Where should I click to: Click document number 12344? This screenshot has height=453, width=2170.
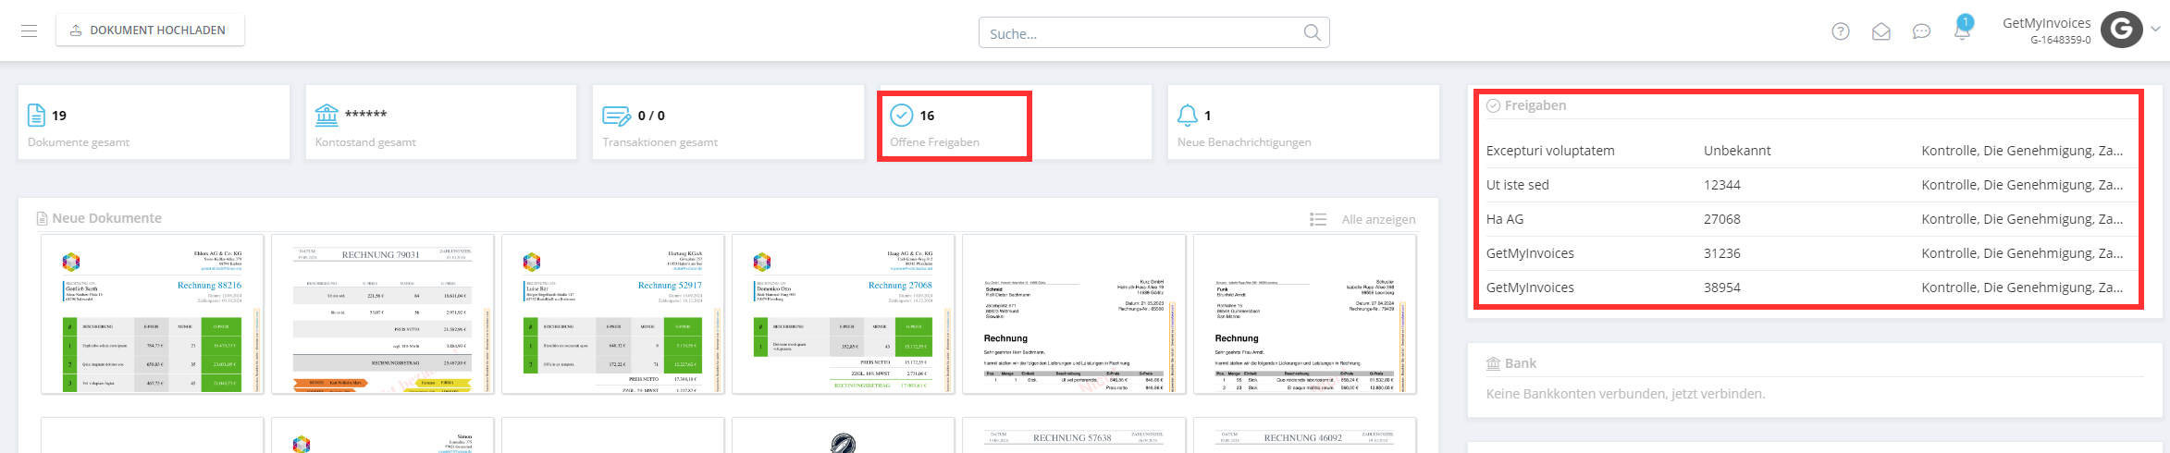click(1722, 185)
